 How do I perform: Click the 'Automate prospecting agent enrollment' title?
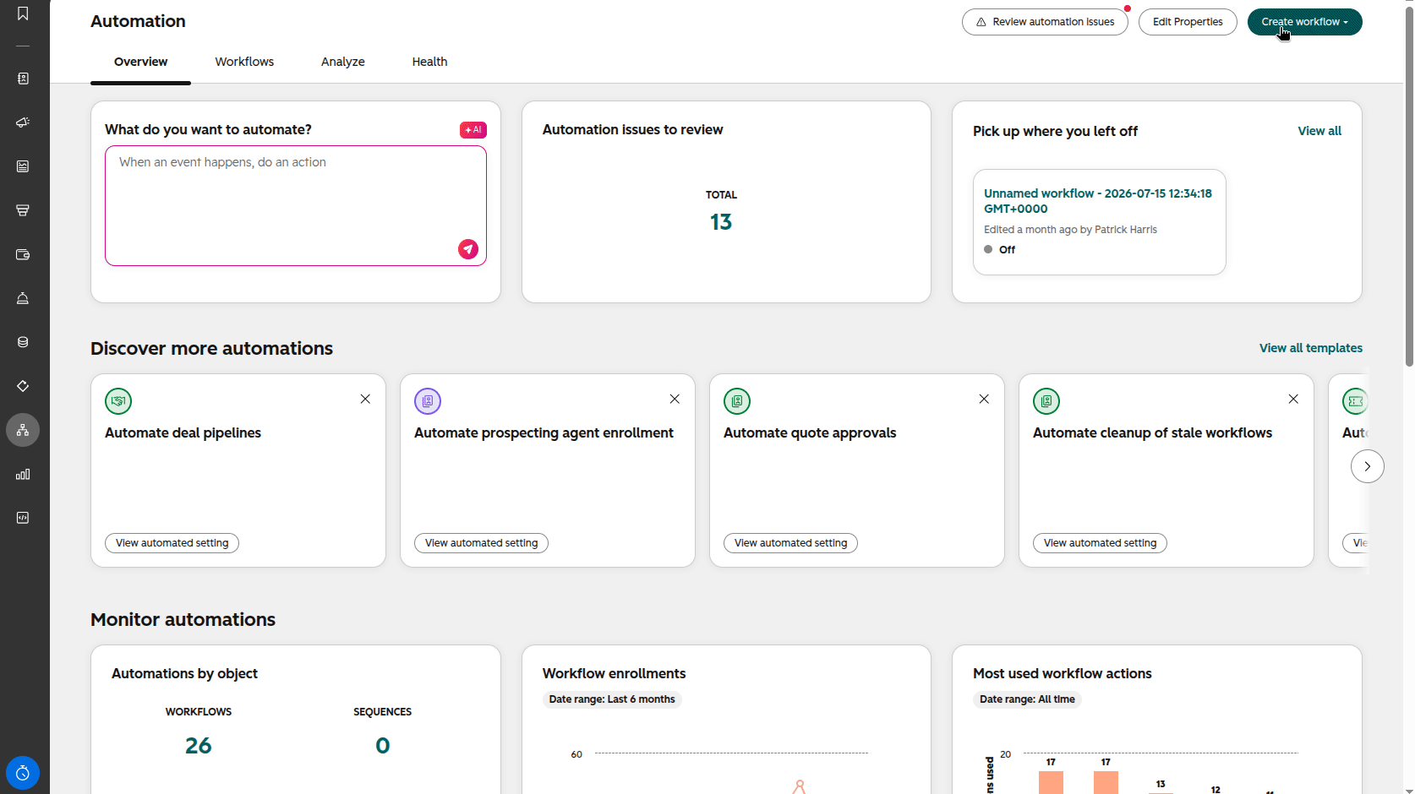coord(544,433)
